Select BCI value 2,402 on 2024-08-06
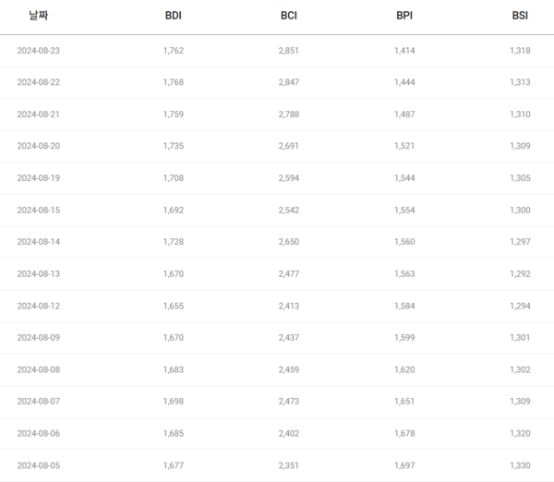Screen dimensions: 554x482 [x=289, y=433]
